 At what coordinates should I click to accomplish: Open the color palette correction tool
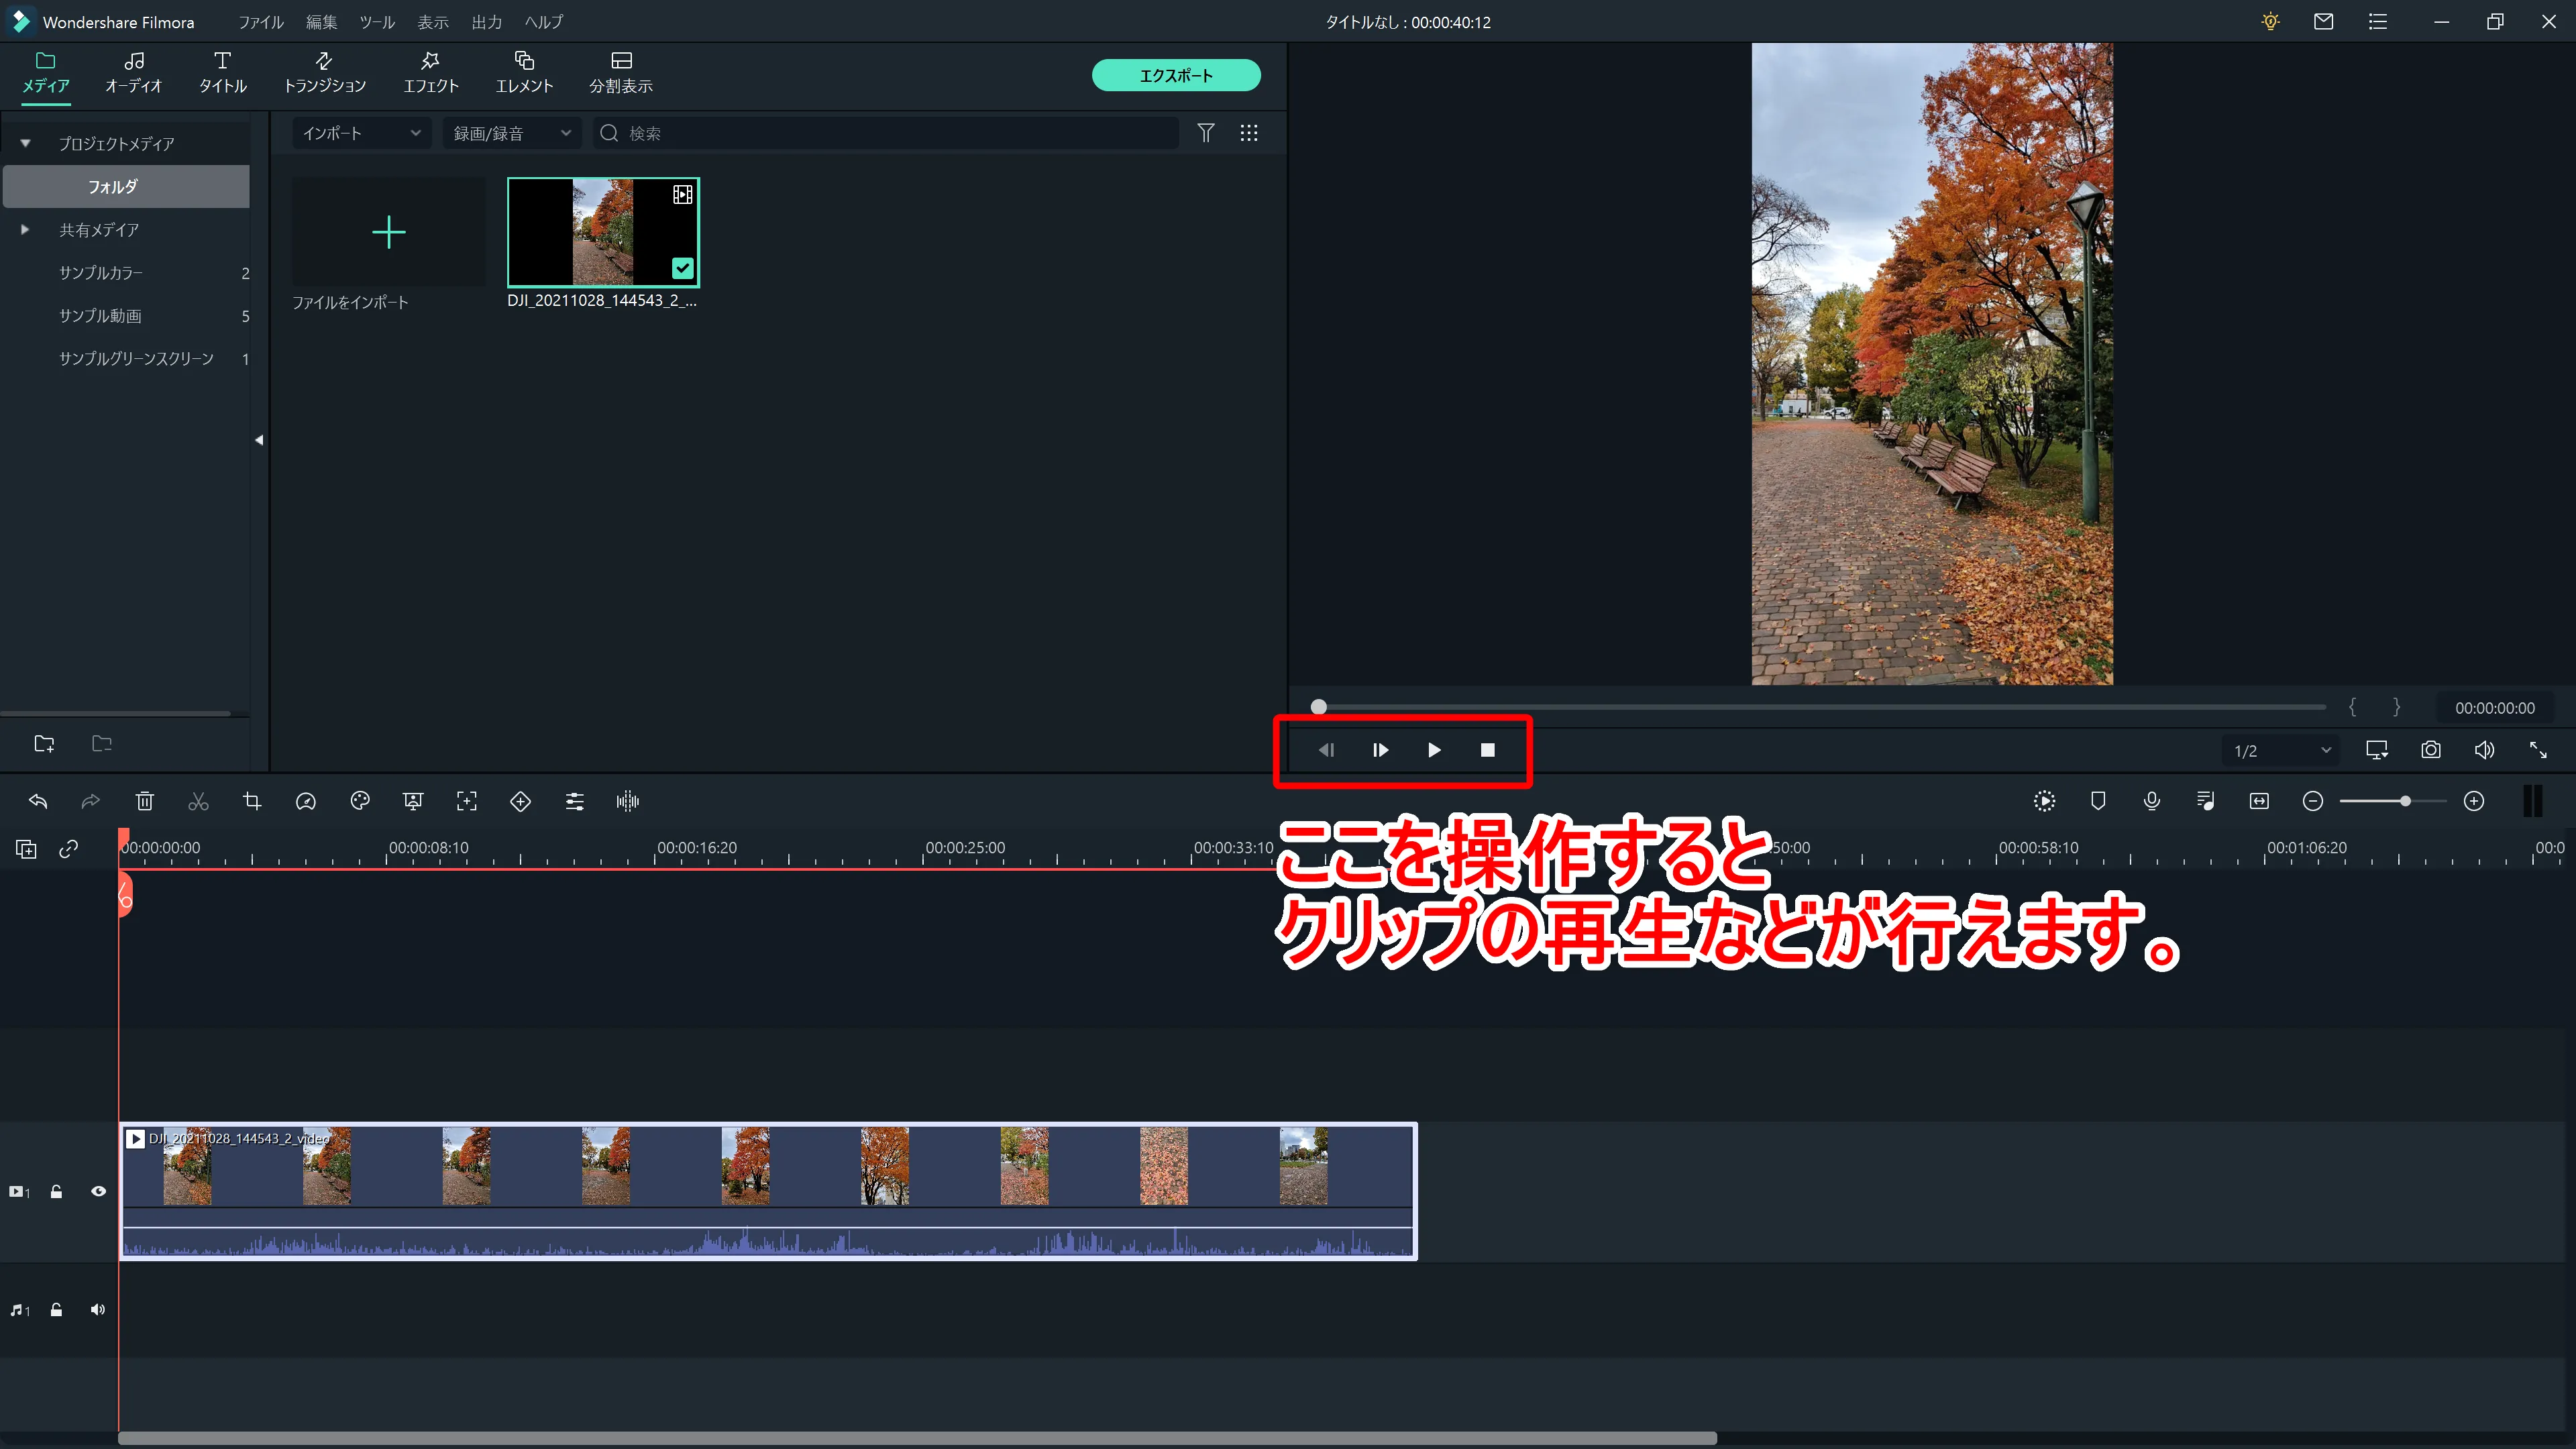click(360, 801)
